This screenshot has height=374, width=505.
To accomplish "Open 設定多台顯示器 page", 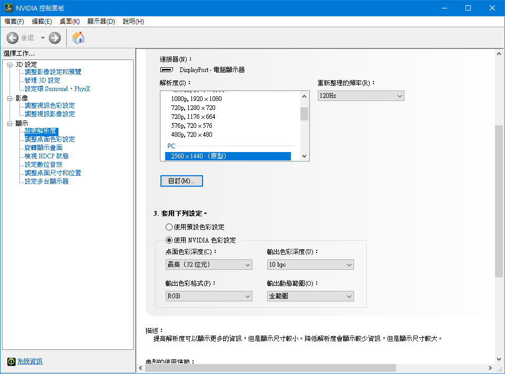I will click(x=47, y=181).
